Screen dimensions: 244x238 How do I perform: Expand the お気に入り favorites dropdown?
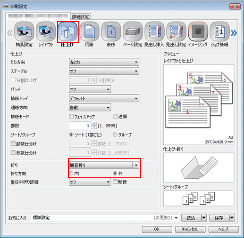tap(176, 218)
